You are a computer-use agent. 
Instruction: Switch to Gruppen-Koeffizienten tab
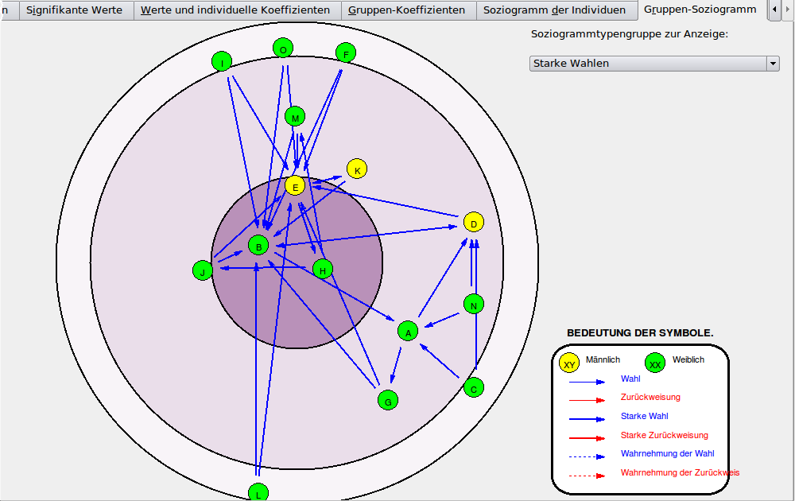pyautogui.click(x=406, y=10)
